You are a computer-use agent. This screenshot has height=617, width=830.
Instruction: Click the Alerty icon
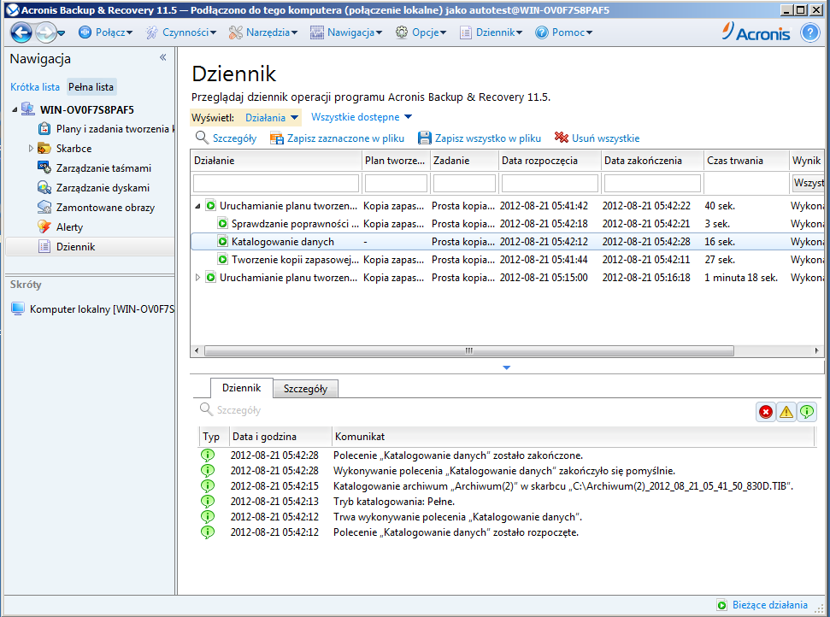[44, 226]
